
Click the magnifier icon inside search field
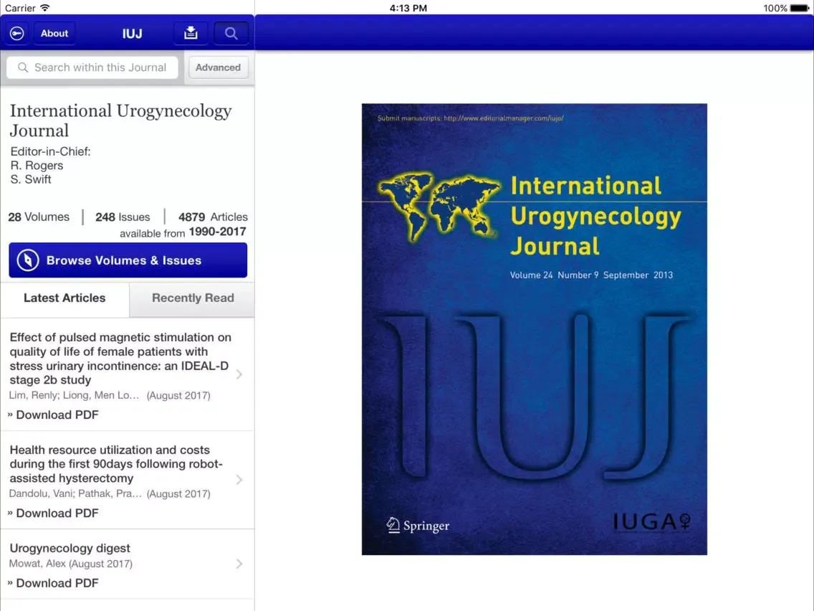[23, 67]
